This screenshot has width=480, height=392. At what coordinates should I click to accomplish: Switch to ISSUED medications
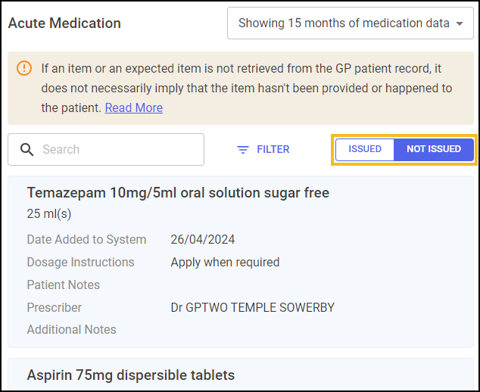tap(365, 149)
